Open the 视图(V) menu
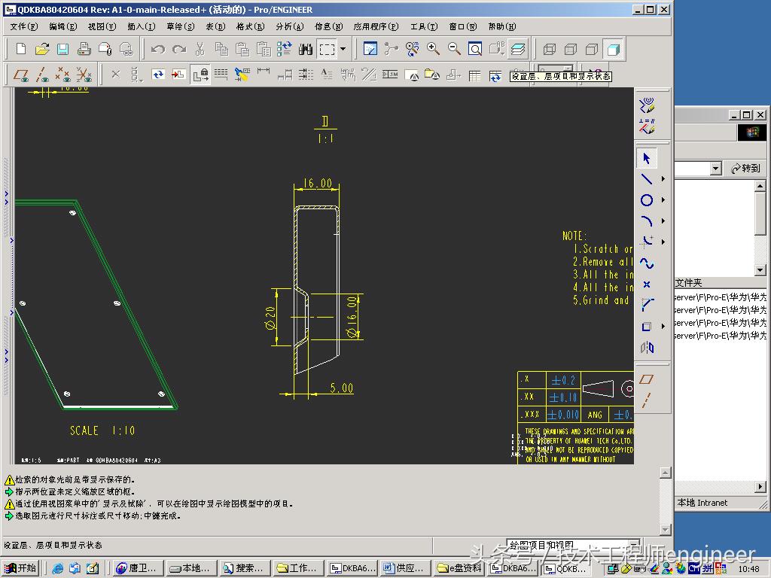This screenshot has width=771, height=578. 102,26
